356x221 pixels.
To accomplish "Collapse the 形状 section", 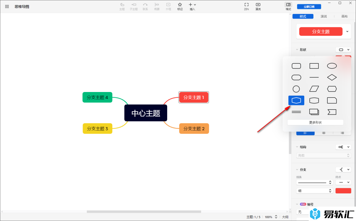I will click(297, 50).
